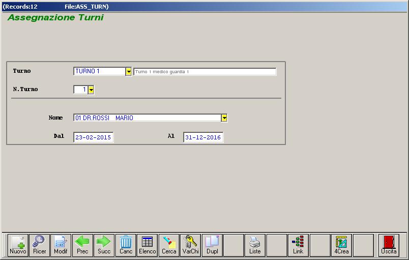
Task: Click the Nuovo new record icon
Action: tap(18, 245)
